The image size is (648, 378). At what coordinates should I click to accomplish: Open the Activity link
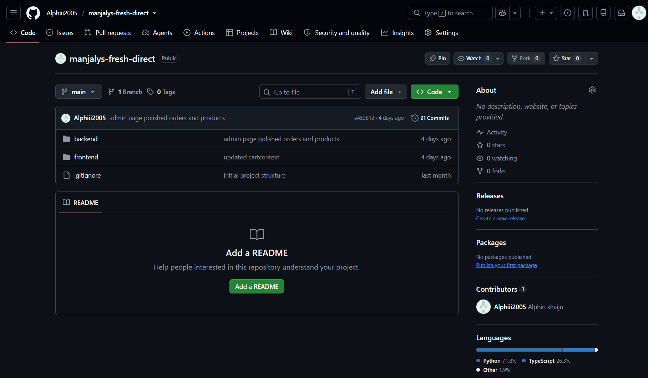click(492, 132)
